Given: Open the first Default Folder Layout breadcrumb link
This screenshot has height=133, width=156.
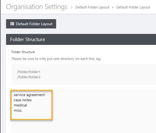Looking at the screenshot, I should [92, 7].
